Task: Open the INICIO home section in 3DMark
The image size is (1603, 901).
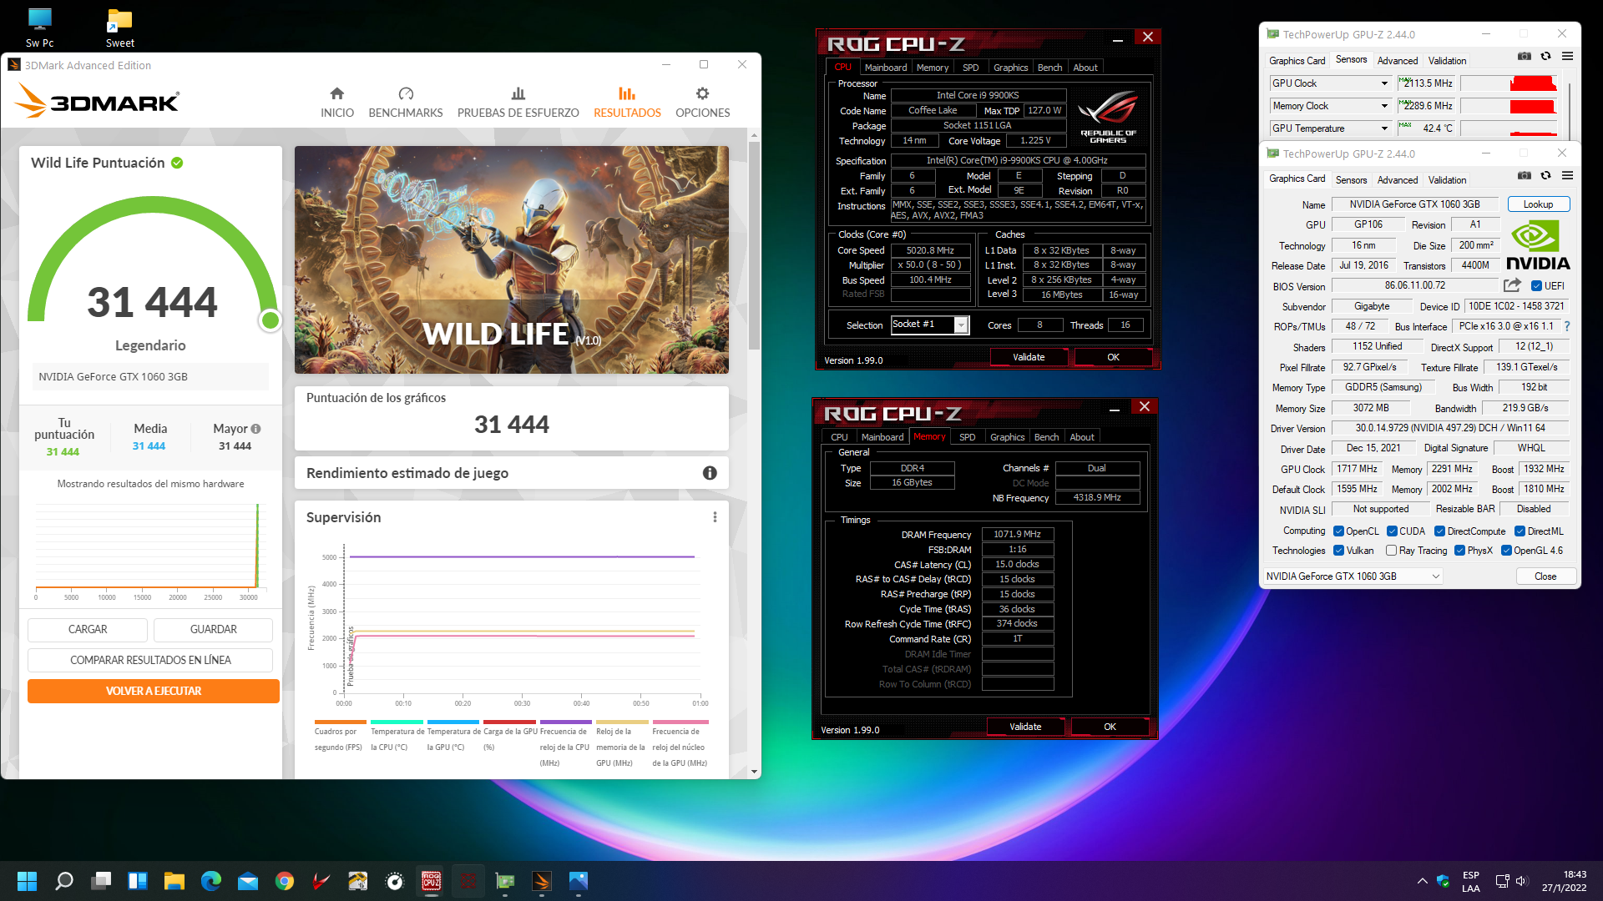Action: [x=336, y=103]
